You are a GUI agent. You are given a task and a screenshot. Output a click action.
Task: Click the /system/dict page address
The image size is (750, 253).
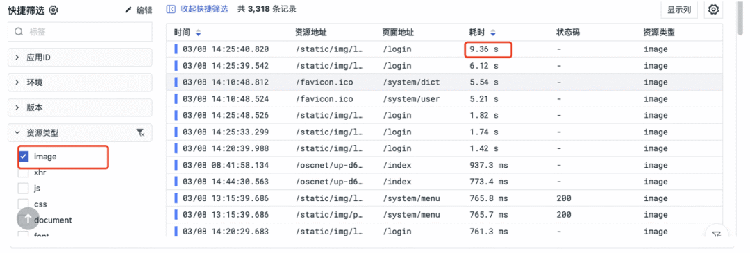(411, 82)
